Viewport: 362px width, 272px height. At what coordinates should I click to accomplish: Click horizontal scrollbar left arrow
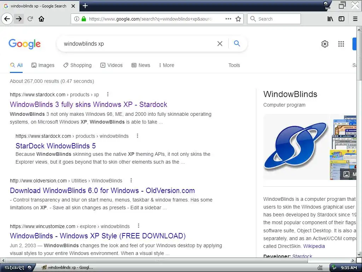3,260
